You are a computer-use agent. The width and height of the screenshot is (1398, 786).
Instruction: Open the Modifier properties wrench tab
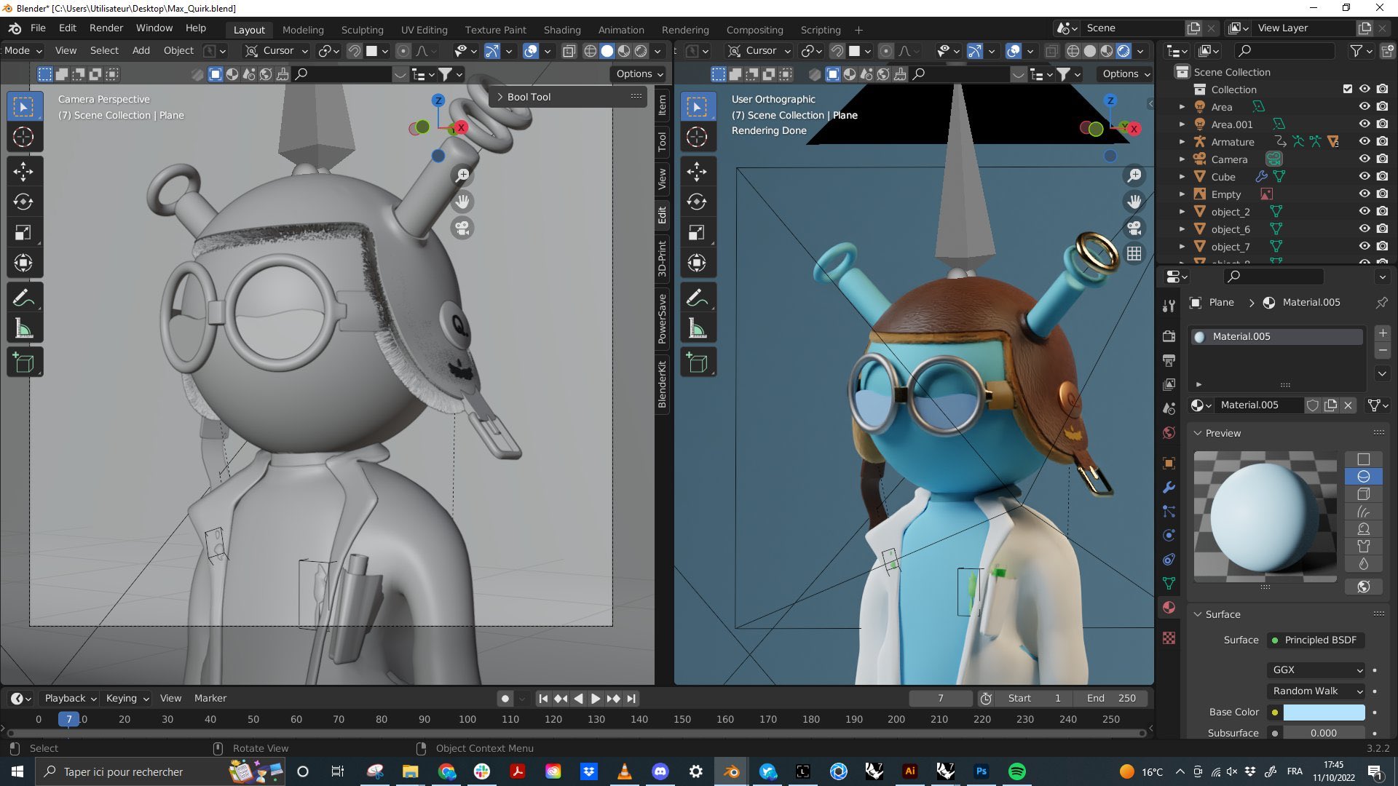coord(1169,487)
